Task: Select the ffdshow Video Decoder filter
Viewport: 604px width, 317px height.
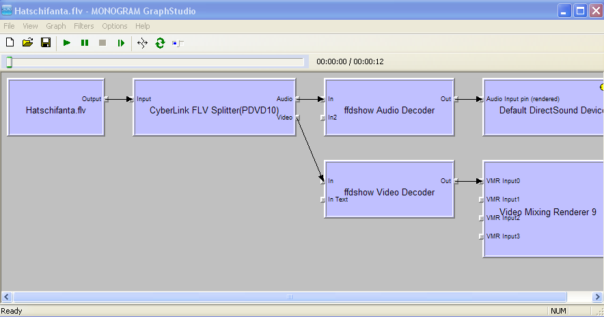Action: coord(389,189)
